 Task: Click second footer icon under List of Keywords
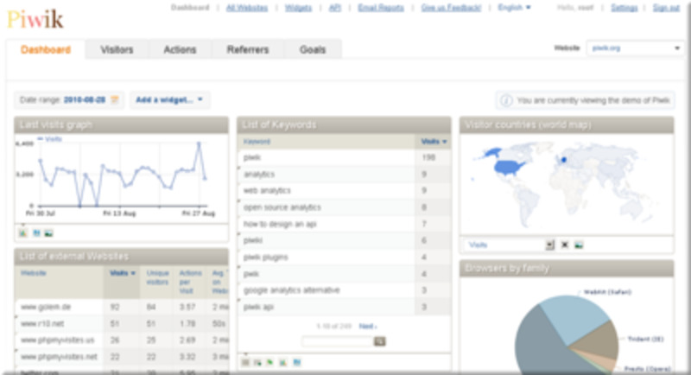click(x=257, y=362)
